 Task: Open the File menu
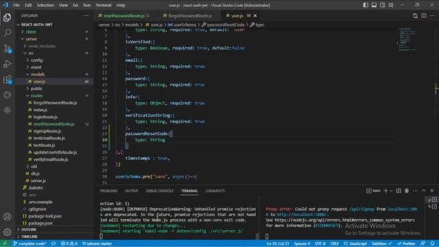coord(16,5)
